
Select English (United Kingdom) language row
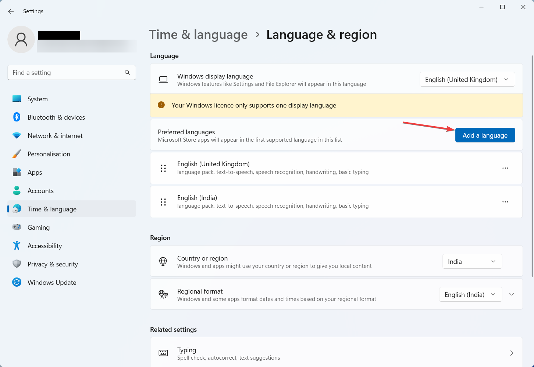tap(337, 168)
